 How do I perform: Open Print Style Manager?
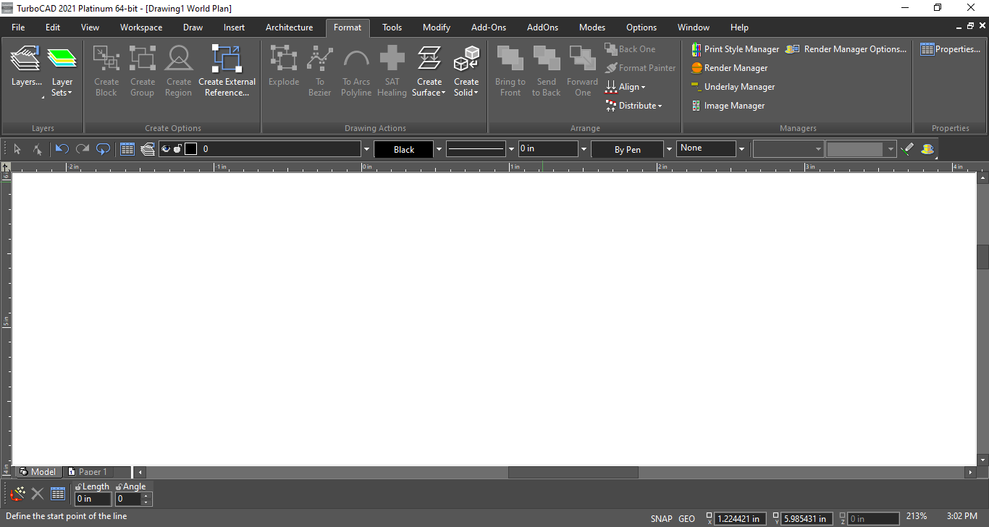735,49
